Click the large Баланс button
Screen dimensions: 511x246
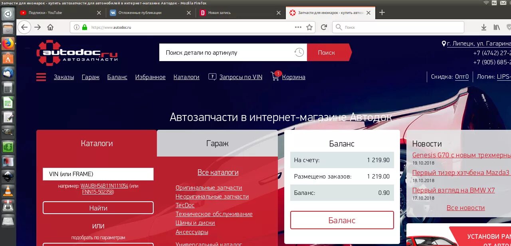[x=342, y=220]
